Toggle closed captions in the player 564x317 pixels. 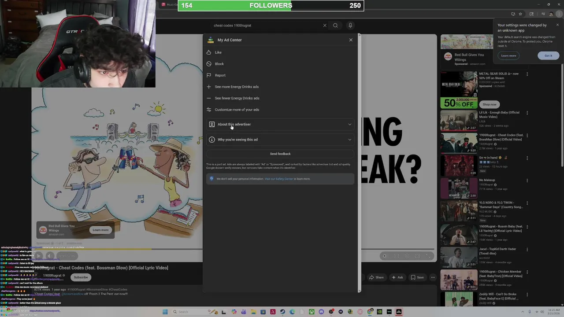tap(396, 256)
